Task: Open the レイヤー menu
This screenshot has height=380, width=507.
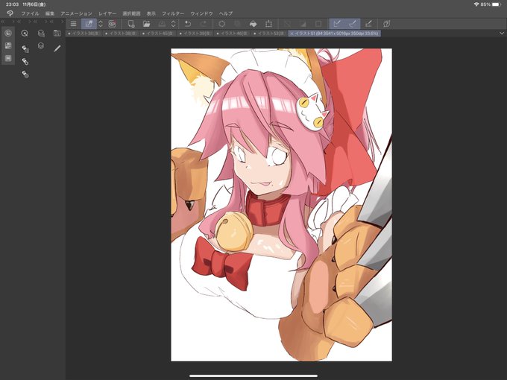Action: [x=107, y=13]
